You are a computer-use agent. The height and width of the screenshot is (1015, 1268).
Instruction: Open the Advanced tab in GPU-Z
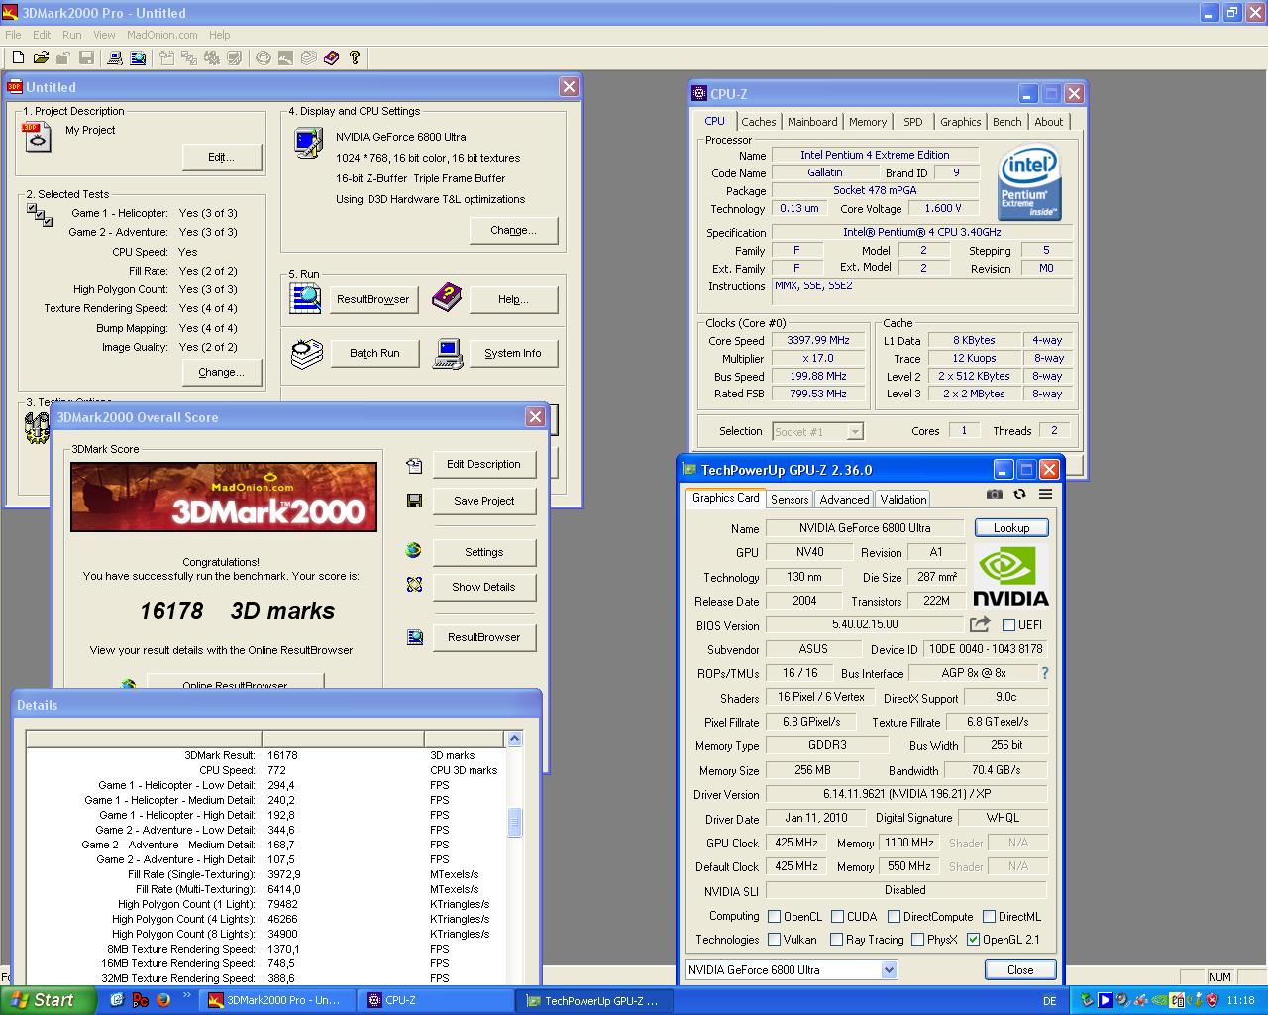(x=844, y=500)
